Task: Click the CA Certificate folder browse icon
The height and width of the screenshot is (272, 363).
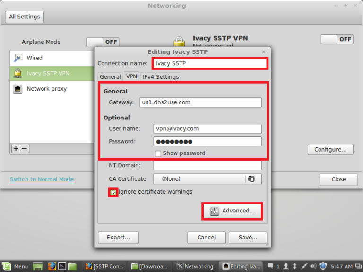Action: 251,179
